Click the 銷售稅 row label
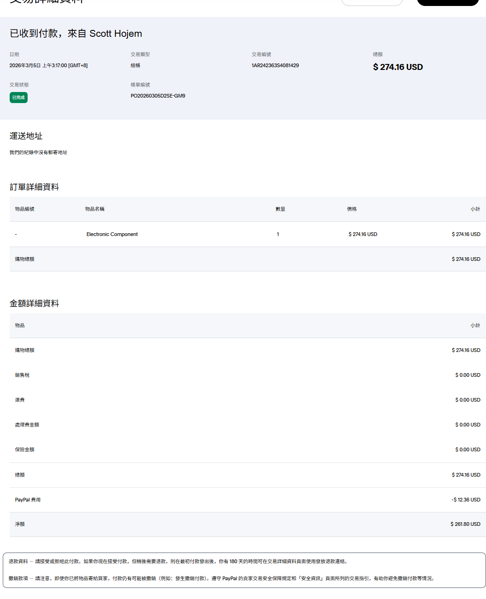This screenshot has width=486, height=599. [22, 375]
